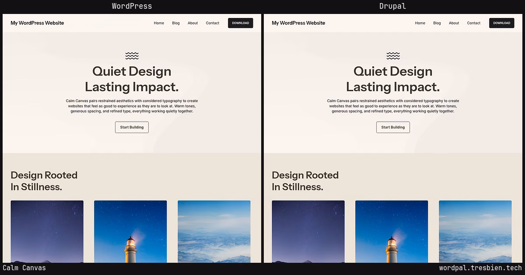Open misty mountains thumbnail in WordPress pane
This screenshot has width=525, height=275.
(x=214, y=231)
